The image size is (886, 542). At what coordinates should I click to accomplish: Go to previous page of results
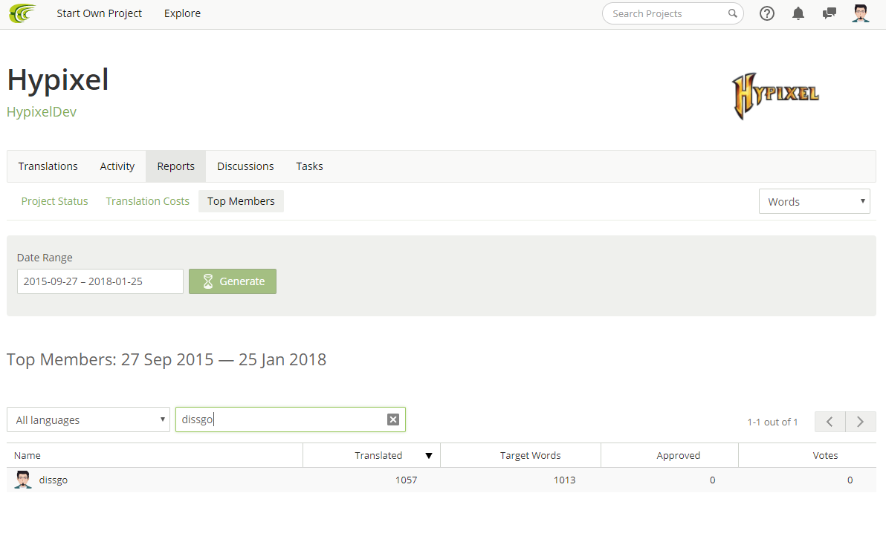click(x=830, y=422)
